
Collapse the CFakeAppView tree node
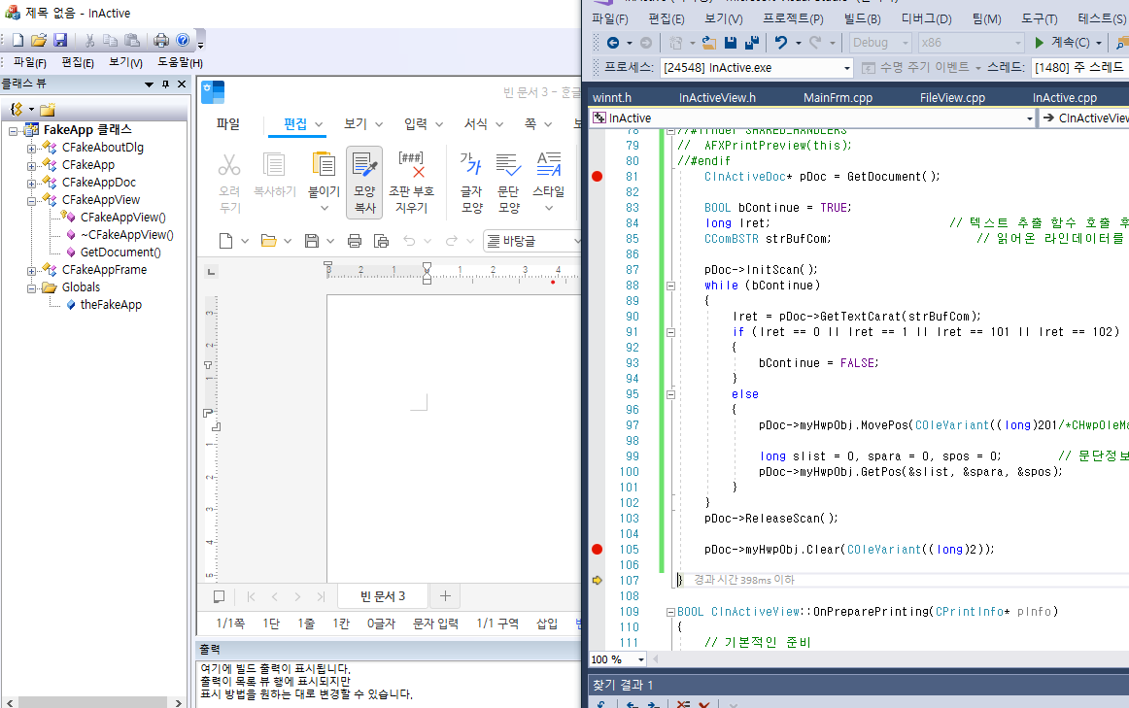[31, 200]
